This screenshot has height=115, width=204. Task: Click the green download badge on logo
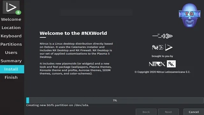coord(18,12)
